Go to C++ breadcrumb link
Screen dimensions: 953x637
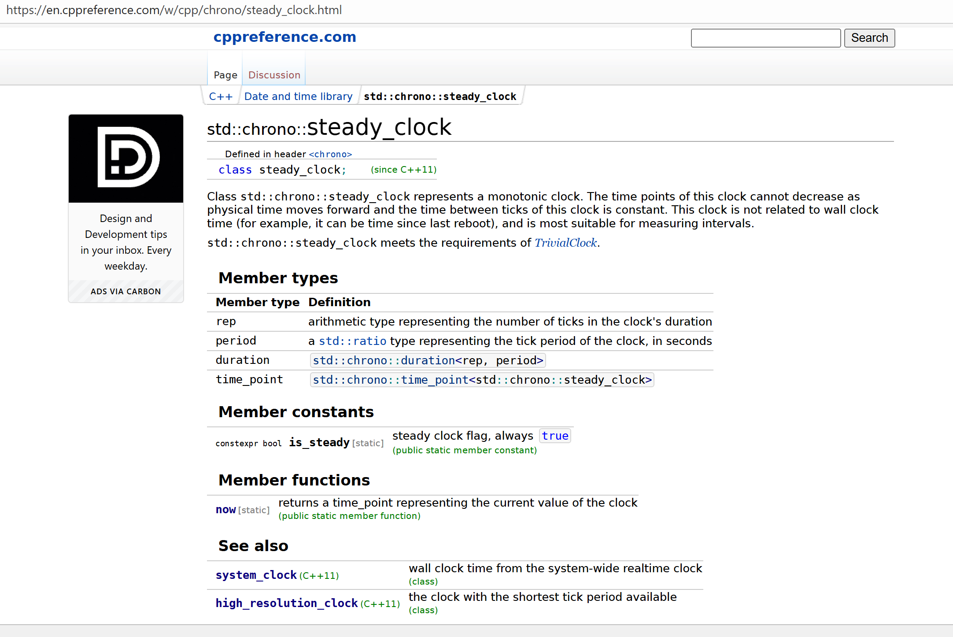(221, 96)
